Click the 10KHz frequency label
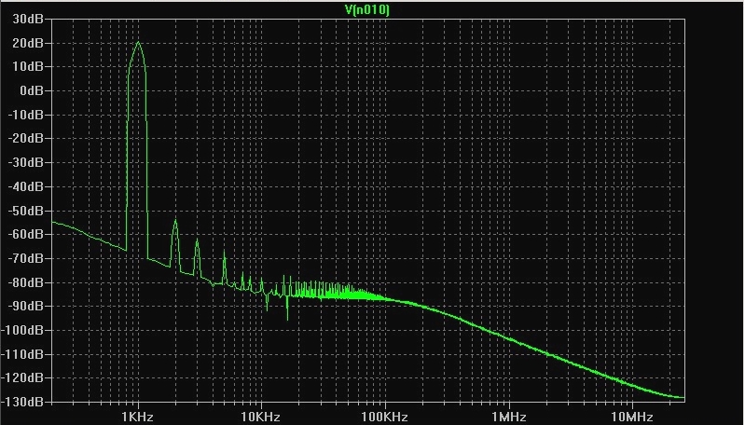The width and height of the screenshot is (745, 425). pos(260,418)
